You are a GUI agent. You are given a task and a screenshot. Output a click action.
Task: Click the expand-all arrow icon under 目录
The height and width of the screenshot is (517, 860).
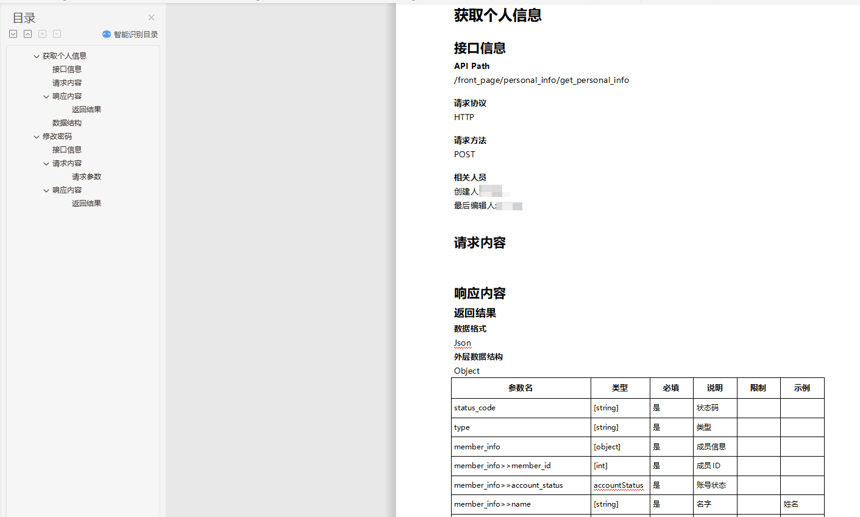13,34
